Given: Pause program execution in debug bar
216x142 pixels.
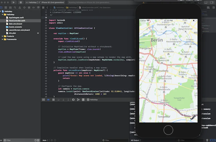Looking at the screenshot, I should click(53, 100).
